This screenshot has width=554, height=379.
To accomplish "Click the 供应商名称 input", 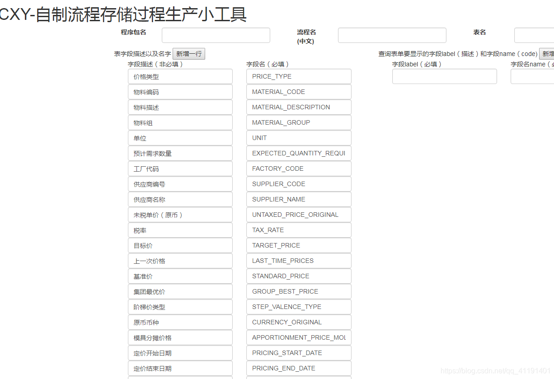I will click(x=180, y=199).
